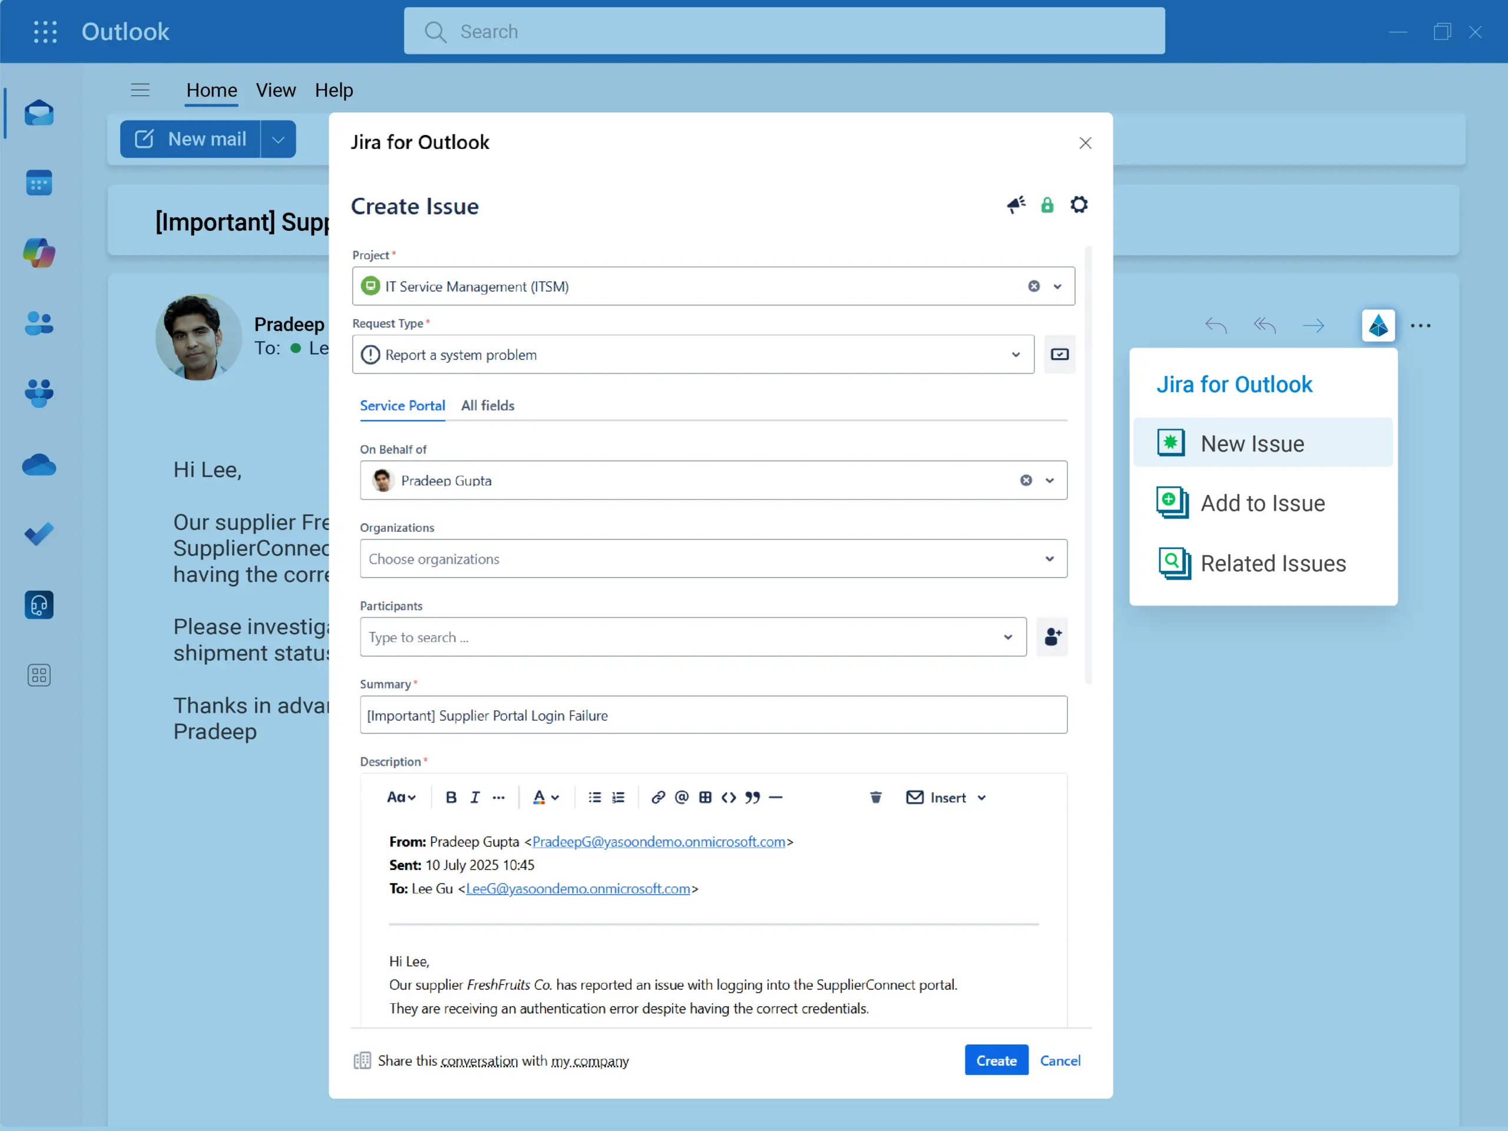Click the trash icon in editor toolbar
The width and height of the screenshot is (1508, 1131).
pos(876,797)
